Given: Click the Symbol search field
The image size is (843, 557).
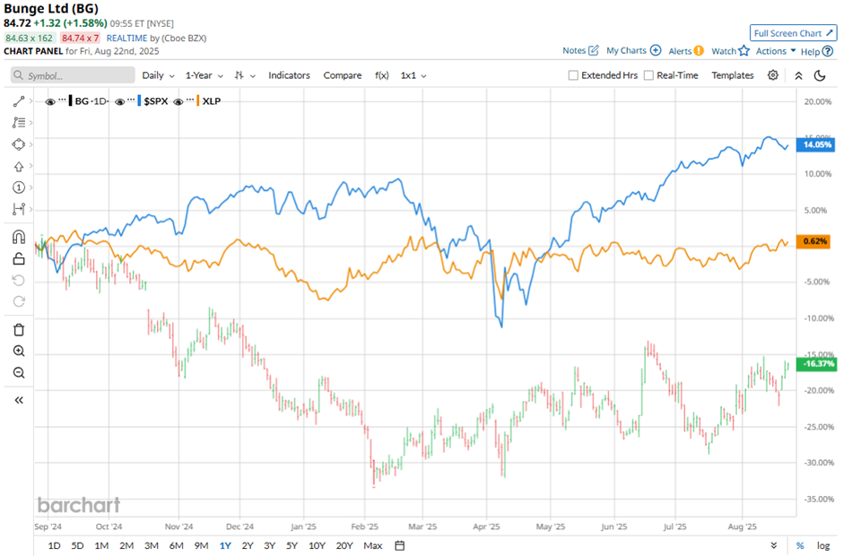Looking at the screenshot, I should click(73, 75).
